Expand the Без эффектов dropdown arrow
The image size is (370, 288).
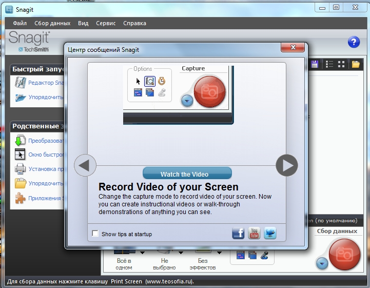[219, 253]
